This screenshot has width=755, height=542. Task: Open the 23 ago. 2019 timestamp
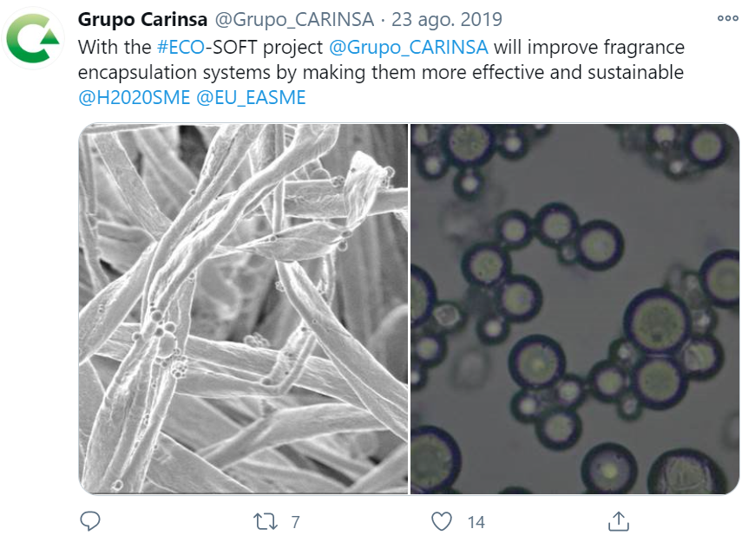coord(447,20)
